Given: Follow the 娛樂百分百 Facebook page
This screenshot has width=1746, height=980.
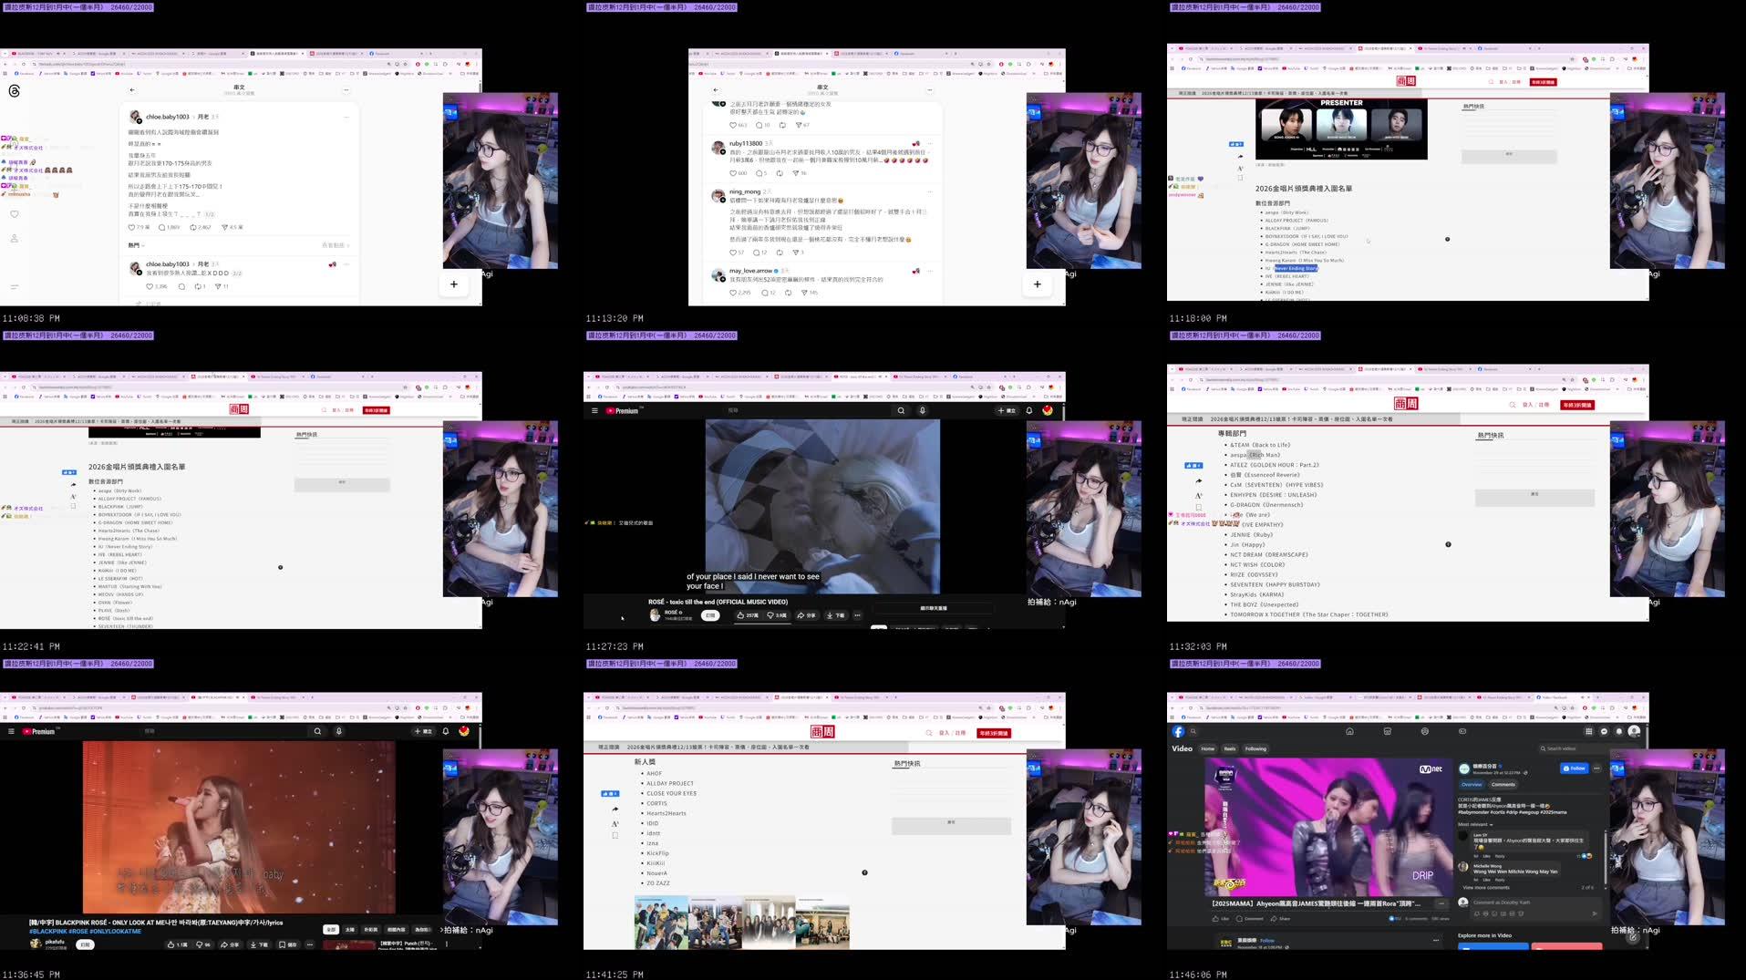Looking at the screenshot, I should pos(1575,769).
